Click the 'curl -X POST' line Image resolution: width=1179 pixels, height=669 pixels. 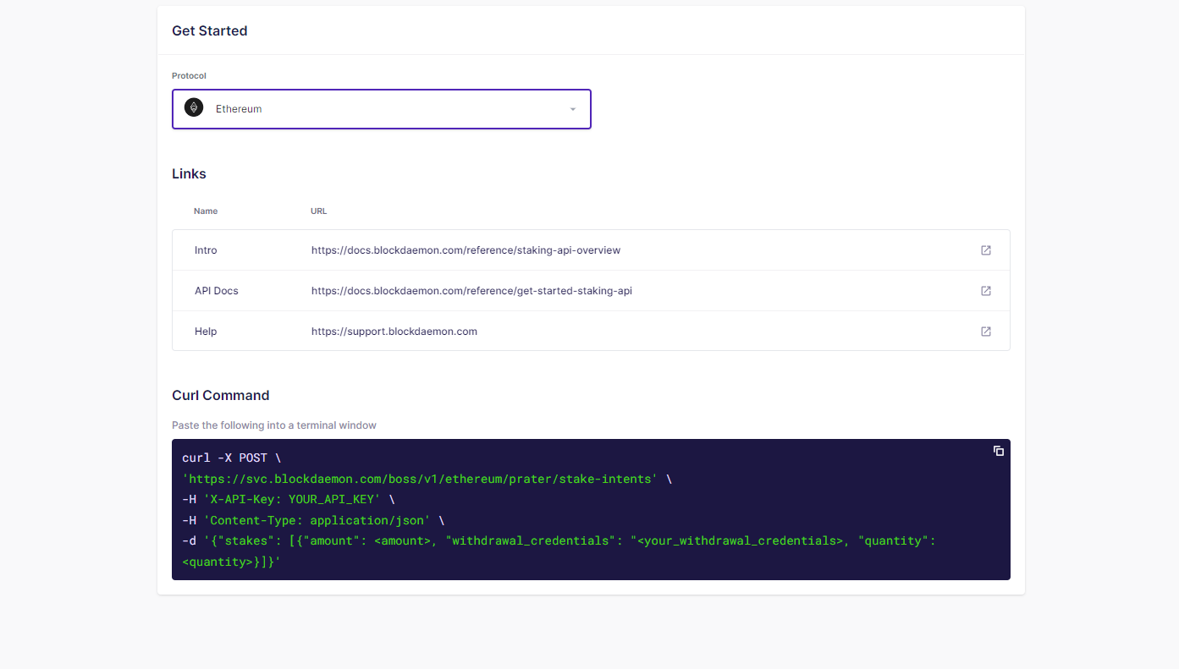(232, 458)
